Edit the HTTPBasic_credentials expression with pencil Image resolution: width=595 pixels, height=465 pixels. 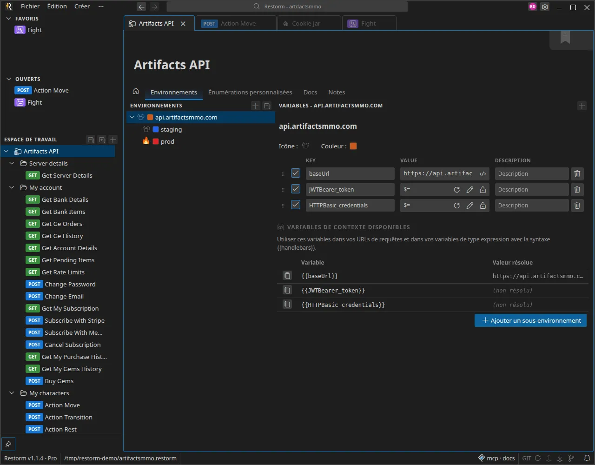pos(470,206)
